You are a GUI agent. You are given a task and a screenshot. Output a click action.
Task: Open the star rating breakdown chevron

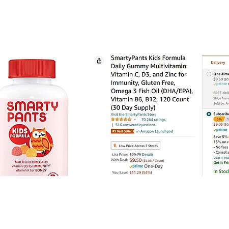tap(135, 120)
